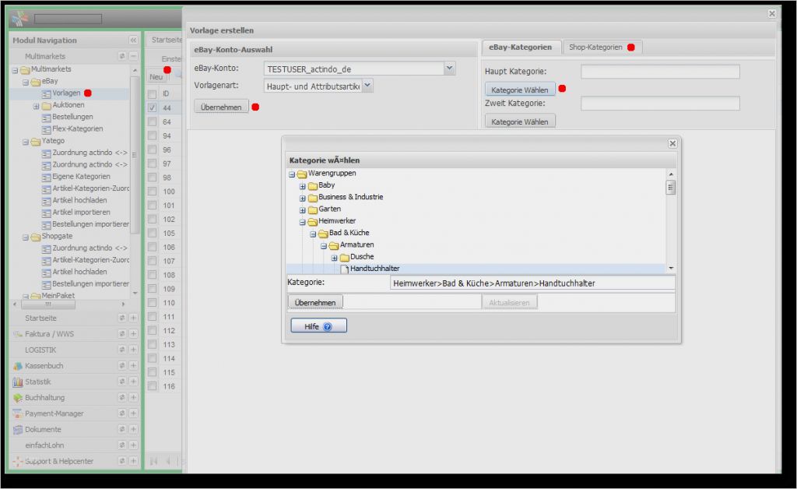This screenshot has width=797, height=489.
Task: Open the Dokumente module icon
Action: tap(18, 429)
